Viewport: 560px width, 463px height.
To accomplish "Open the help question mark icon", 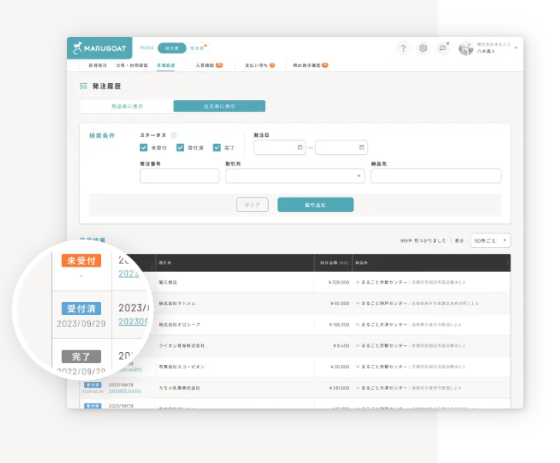I will 403,49.
